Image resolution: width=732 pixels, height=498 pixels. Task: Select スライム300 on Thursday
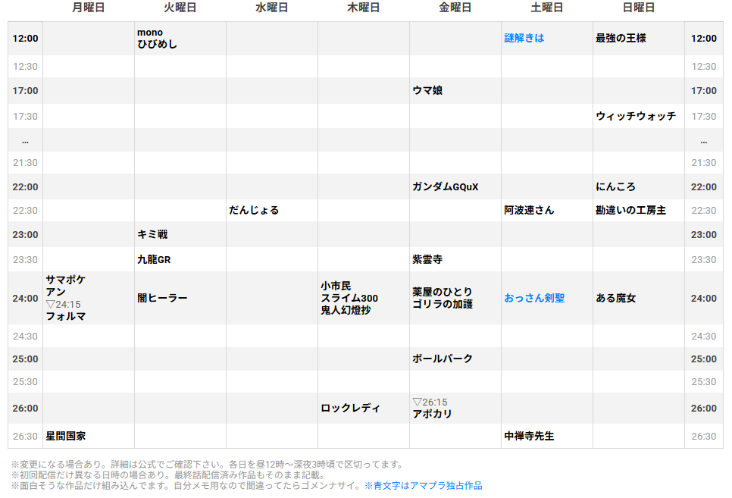349,298
